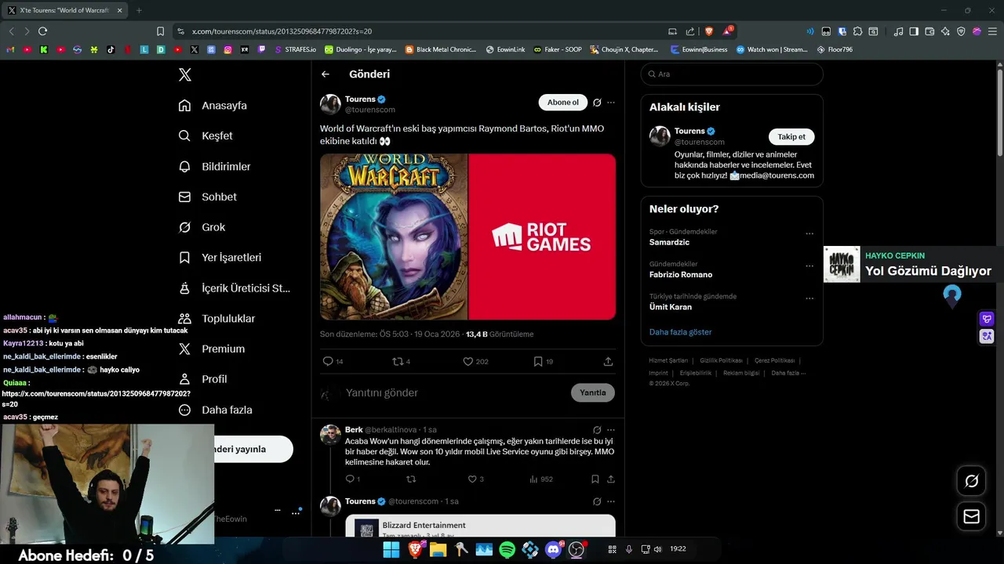
Task: Open new browser tab with plus
Action: pyautogui.click(x=139, y=10)
